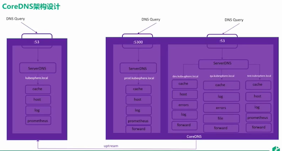This screenshot has width=282, height=151.
Task: Select the leftmost DNS Query label
Action: click(16, 18)
